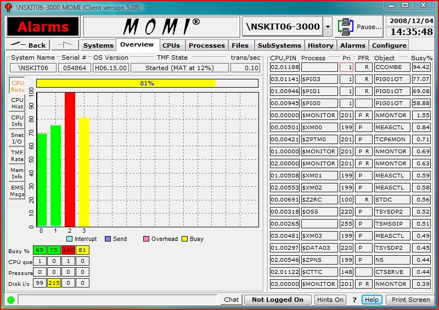Open the History tab
The image size is (439, 310).
click(x=320, y=45)
